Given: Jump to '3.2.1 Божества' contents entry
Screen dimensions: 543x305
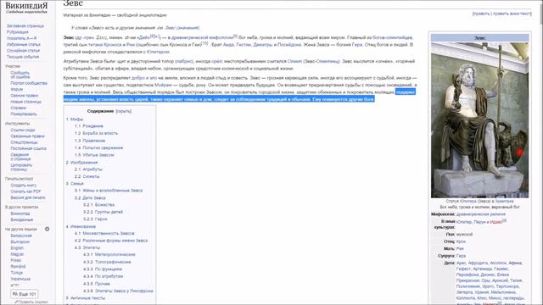Looking at the screenshot, I should (98, 205).
